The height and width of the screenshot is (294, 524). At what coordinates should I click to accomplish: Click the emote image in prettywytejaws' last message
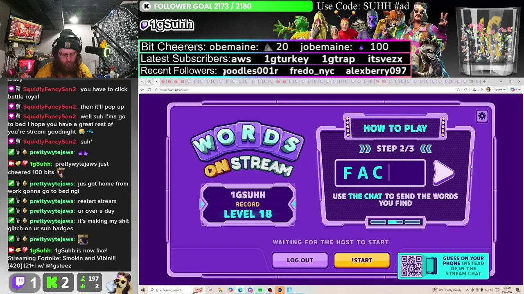(x=83, y=239)
